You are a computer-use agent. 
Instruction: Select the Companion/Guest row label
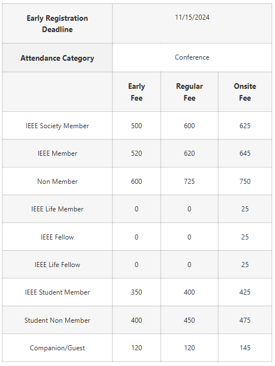pos(57,348)
